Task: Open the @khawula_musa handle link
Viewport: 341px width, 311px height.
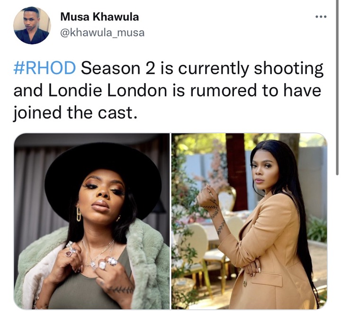Action: [x=102, y=33]
